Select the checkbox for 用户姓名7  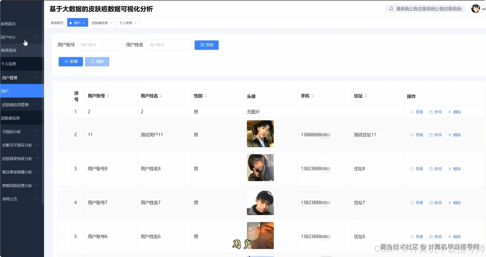pos(64,203)
